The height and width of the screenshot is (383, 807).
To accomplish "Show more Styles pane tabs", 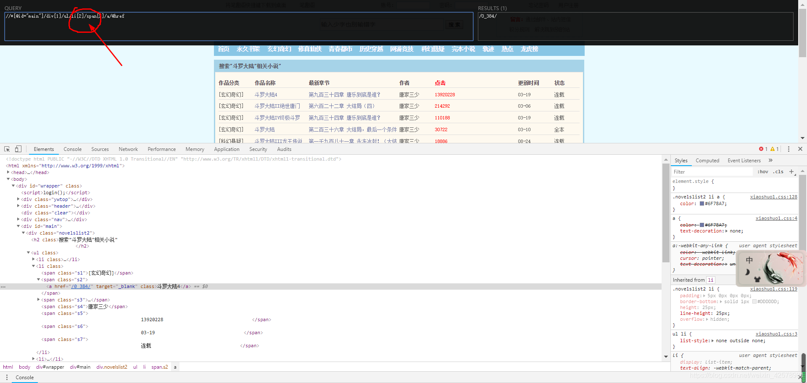I will point(770,160).
